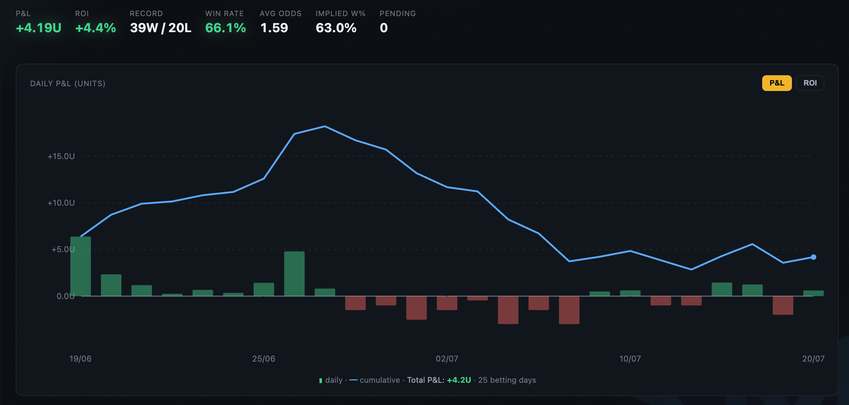This screenshot has height=405, width=849.
Task: Click the "+4.4%" ROI value
Action: point(96,28)
